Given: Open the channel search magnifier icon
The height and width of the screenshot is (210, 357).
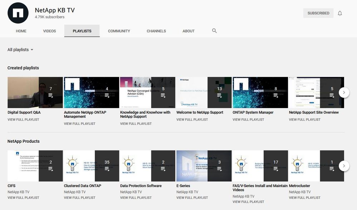Looking at the screenshot, I should point(214,31).
